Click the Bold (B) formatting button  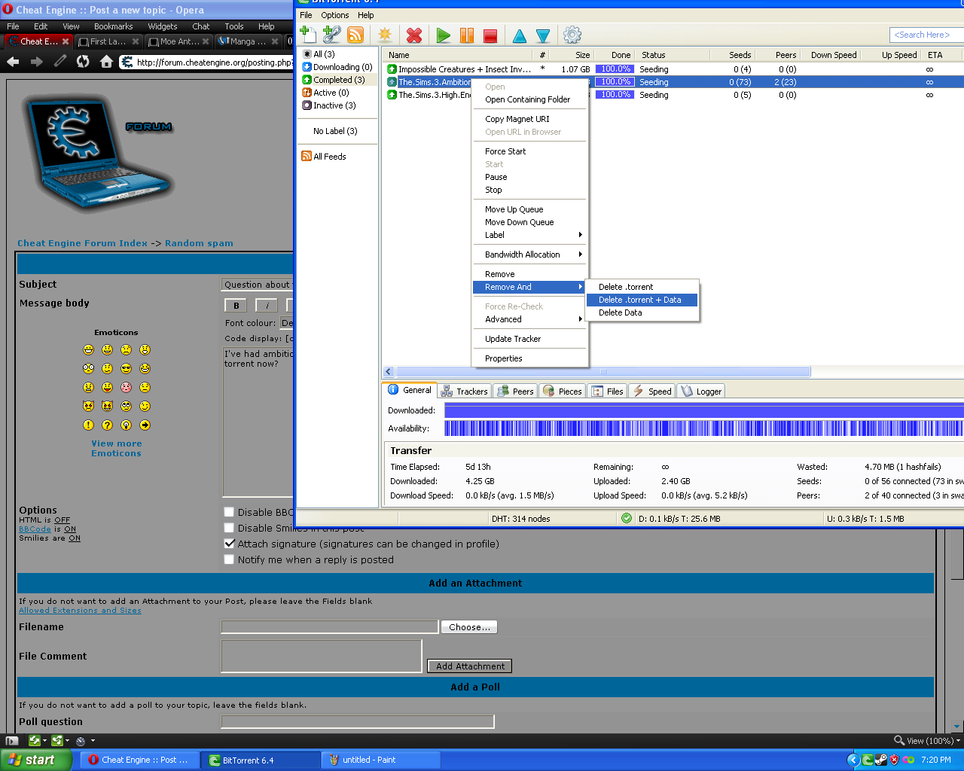(236, 305)
